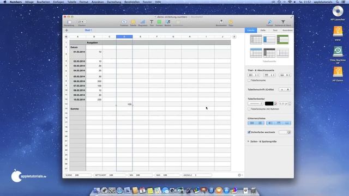Select the Summe row label cell
The height and width of the screenshot is (196, 349).
pyautogui.click(x=77, y=109)
